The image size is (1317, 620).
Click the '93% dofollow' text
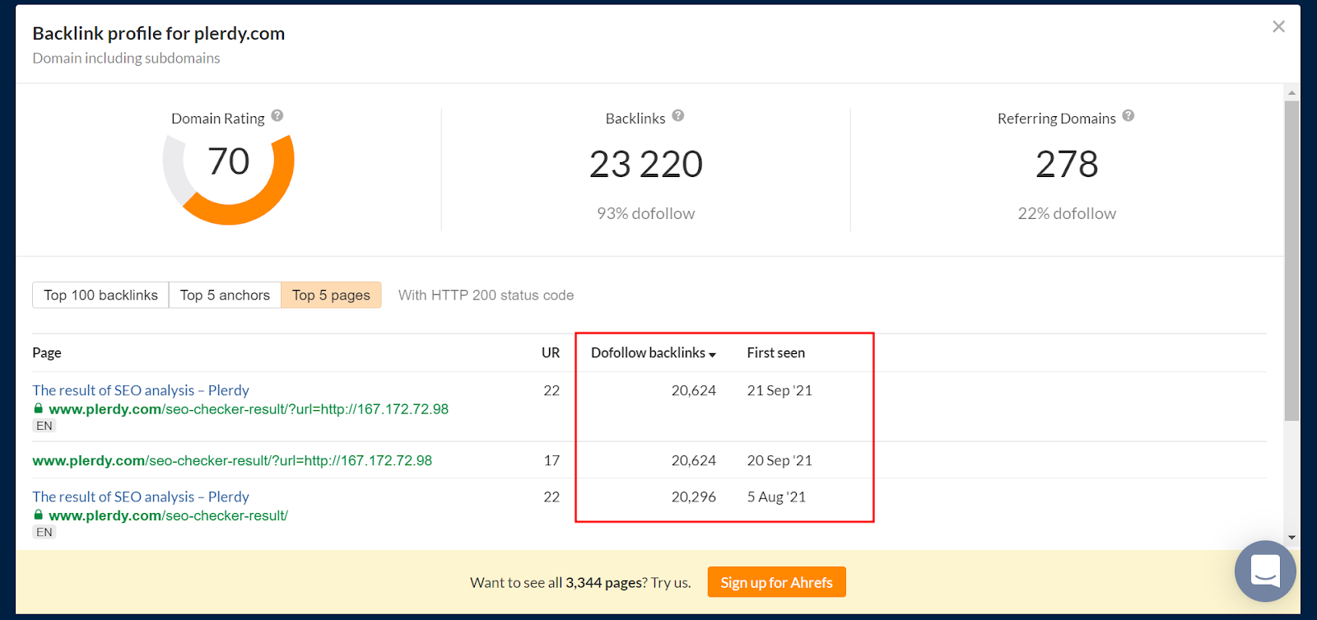coord(646,213)
